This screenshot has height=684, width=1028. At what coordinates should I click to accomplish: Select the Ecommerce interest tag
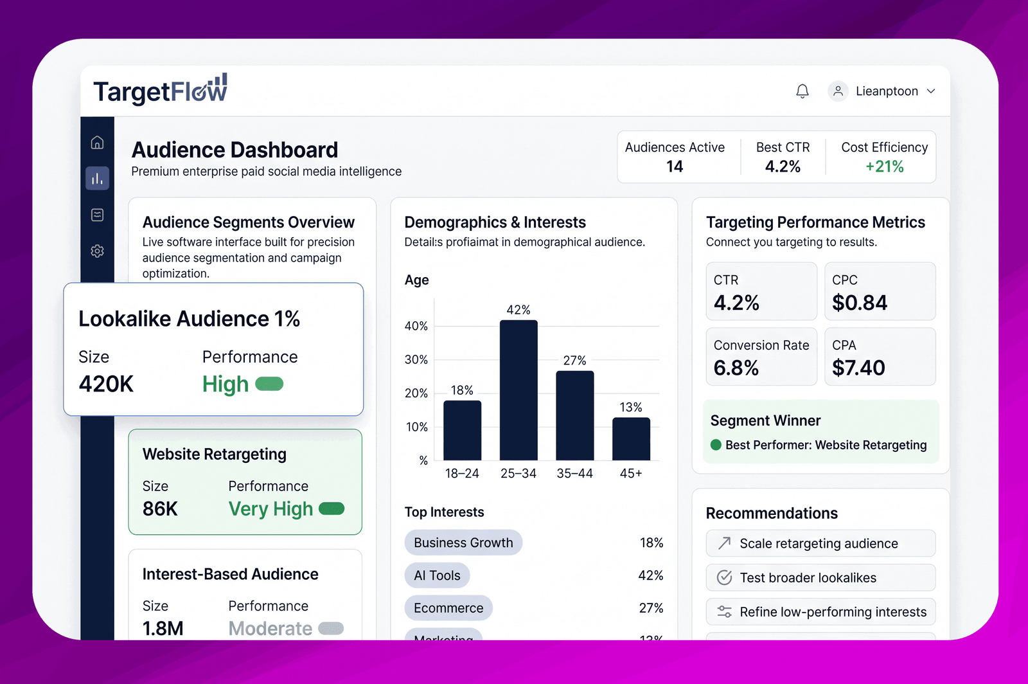[x=448, y=608]
